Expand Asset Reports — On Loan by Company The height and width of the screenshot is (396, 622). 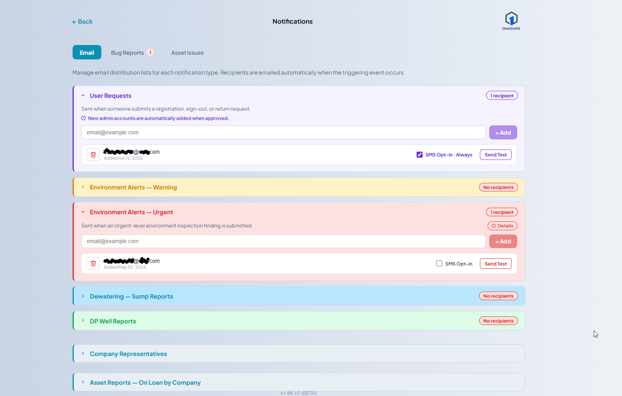pos(83,382)
